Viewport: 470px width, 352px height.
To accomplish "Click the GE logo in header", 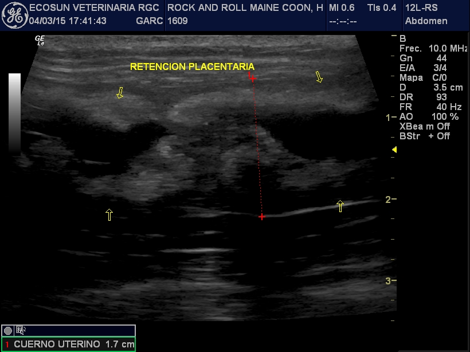I will [x=14, y=14].
